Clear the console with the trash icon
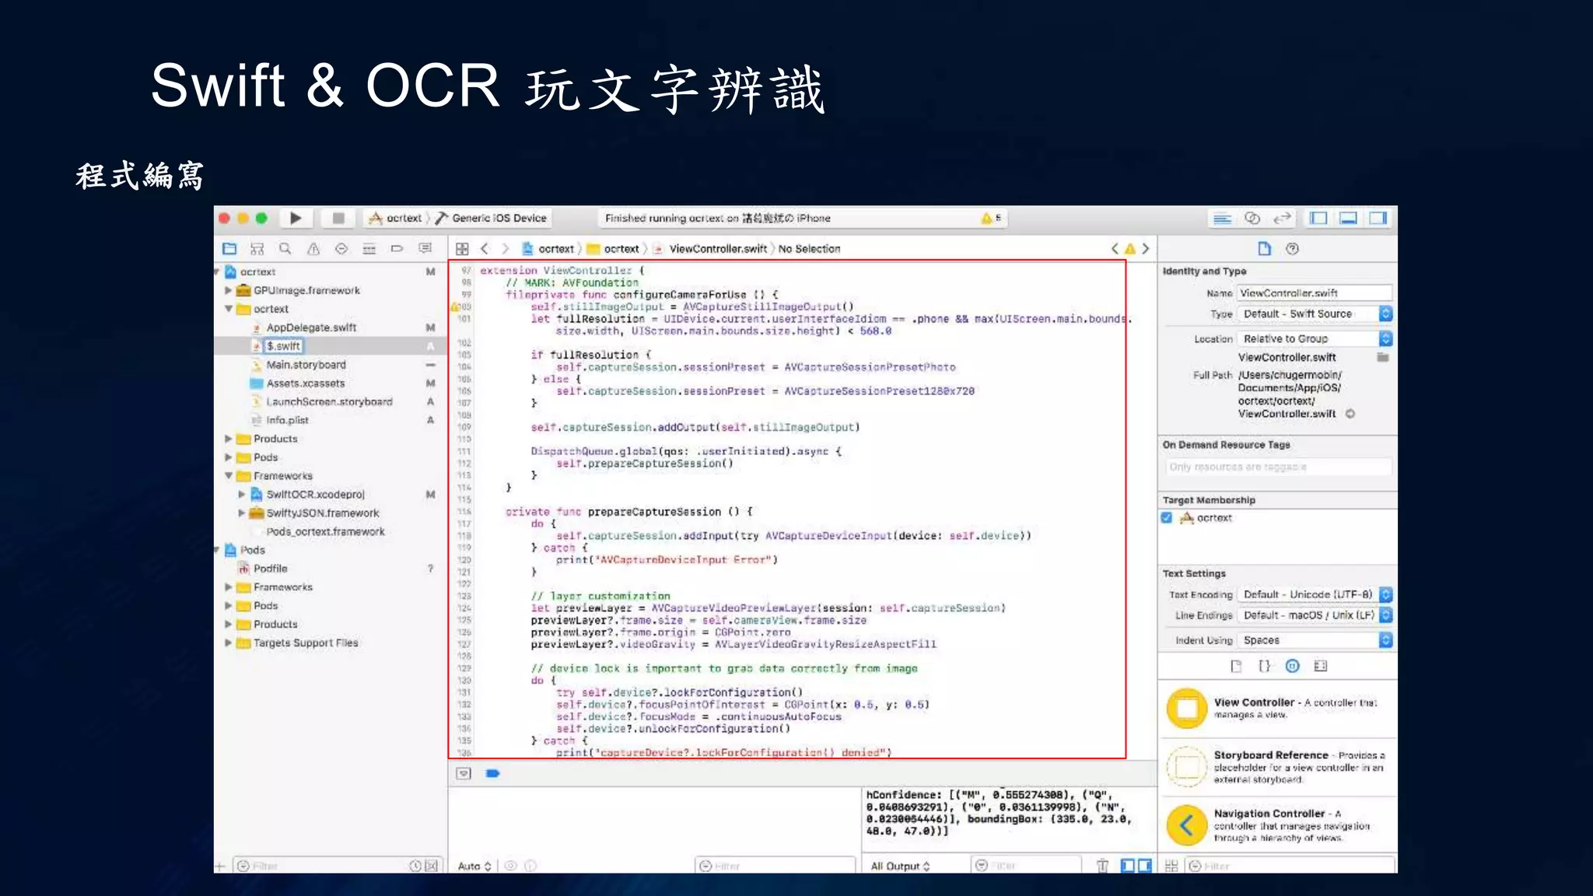1593x896 pixels. point(1102,866)
